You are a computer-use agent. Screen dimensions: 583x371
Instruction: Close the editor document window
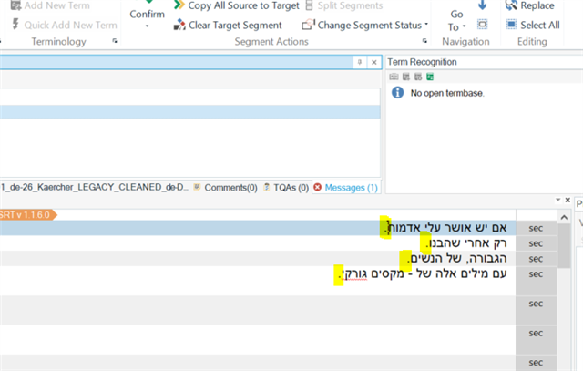tap(568, 200)
